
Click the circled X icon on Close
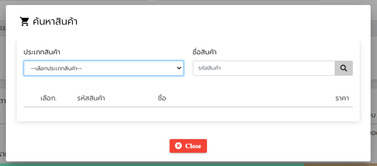pos(178,146)
